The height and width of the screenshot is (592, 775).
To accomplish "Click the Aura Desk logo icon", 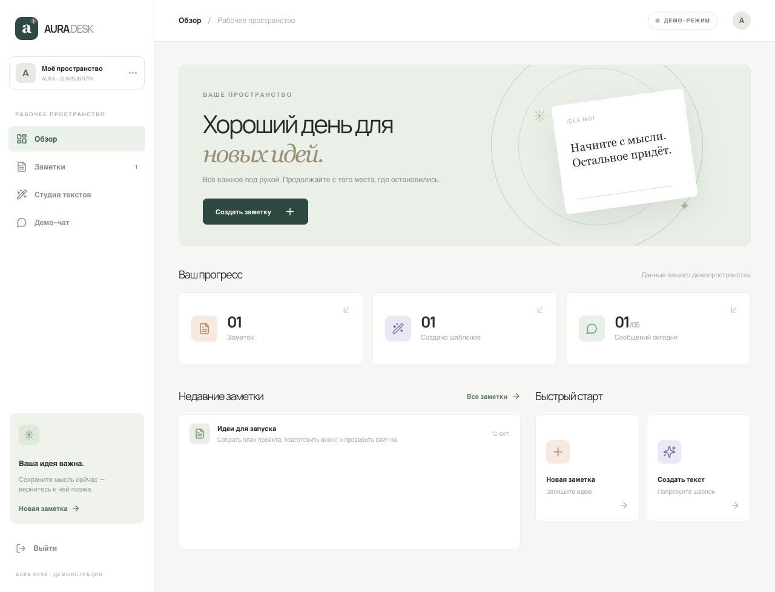I will pyautogui.click(x=27, y=28).
